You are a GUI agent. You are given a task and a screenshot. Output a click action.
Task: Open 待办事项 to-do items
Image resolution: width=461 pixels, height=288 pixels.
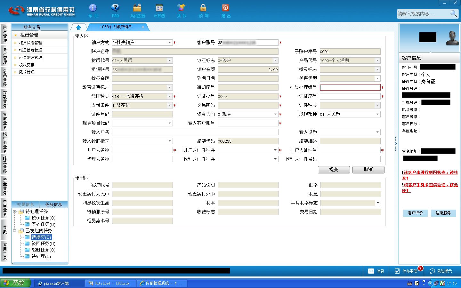coord(406,271)
